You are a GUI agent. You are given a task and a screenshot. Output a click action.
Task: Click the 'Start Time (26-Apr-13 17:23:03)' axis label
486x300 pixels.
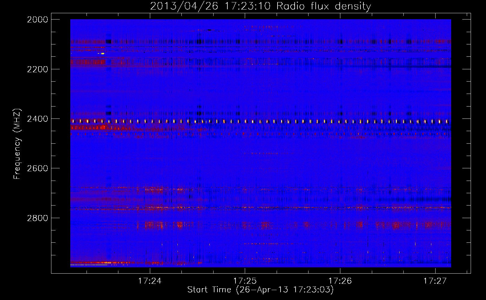pos(260,290)
